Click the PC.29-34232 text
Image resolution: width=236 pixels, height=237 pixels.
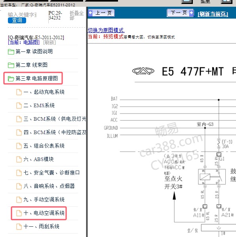point(55,15)
